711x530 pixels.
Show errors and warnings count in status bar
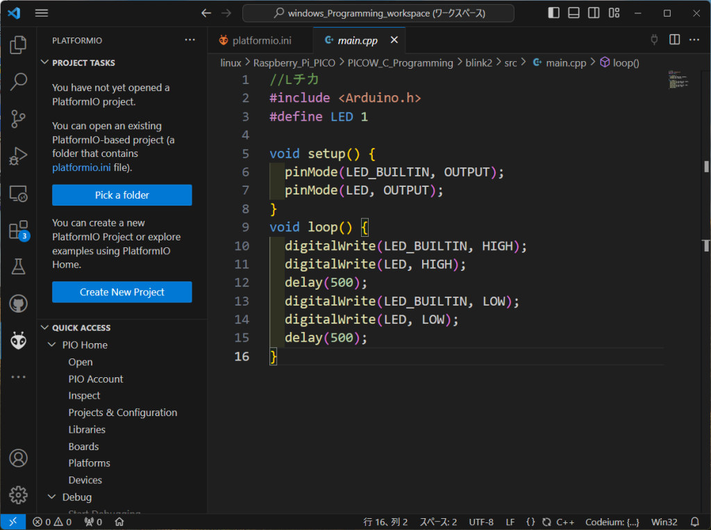tap(52, 522)
